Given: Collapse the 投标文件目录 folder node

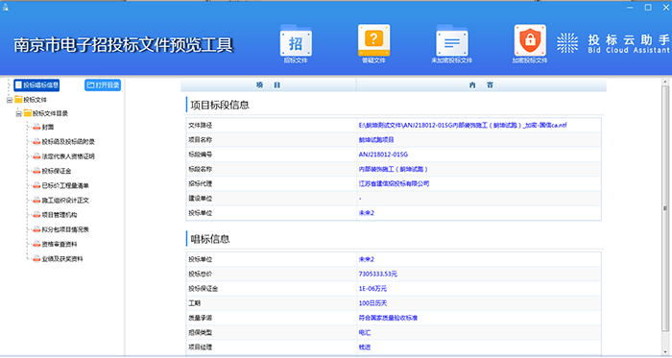Looking at the screenshot, I should tap(18, 114).
